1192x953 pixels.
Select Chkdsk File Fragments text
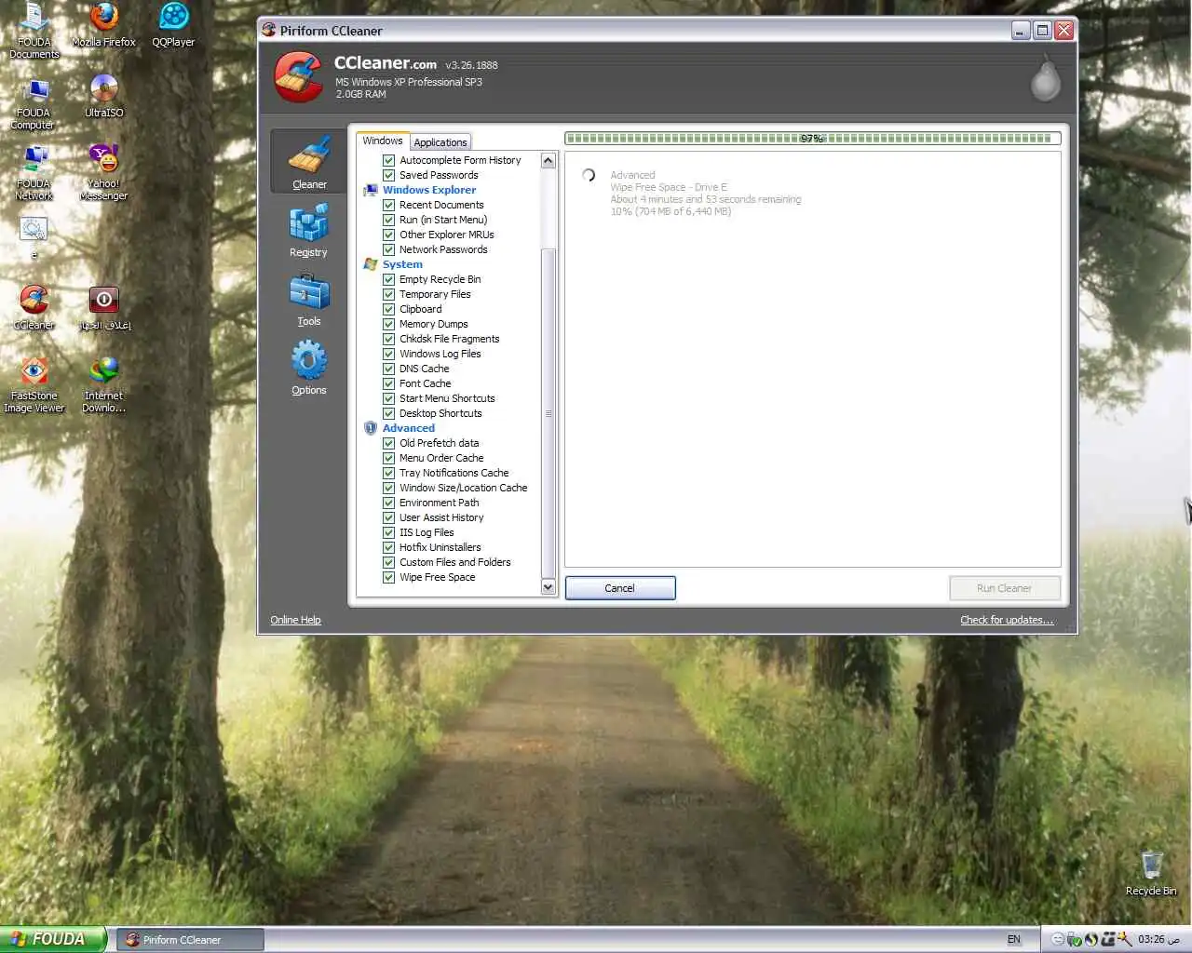(x=449, y=339)
